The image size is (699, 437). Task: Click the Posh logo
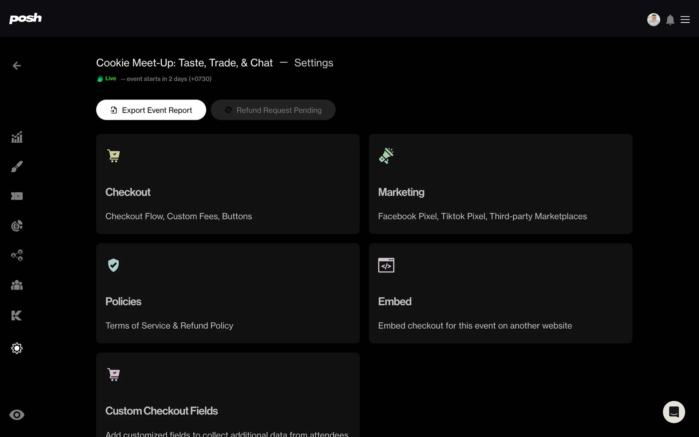tap(25, 18)
